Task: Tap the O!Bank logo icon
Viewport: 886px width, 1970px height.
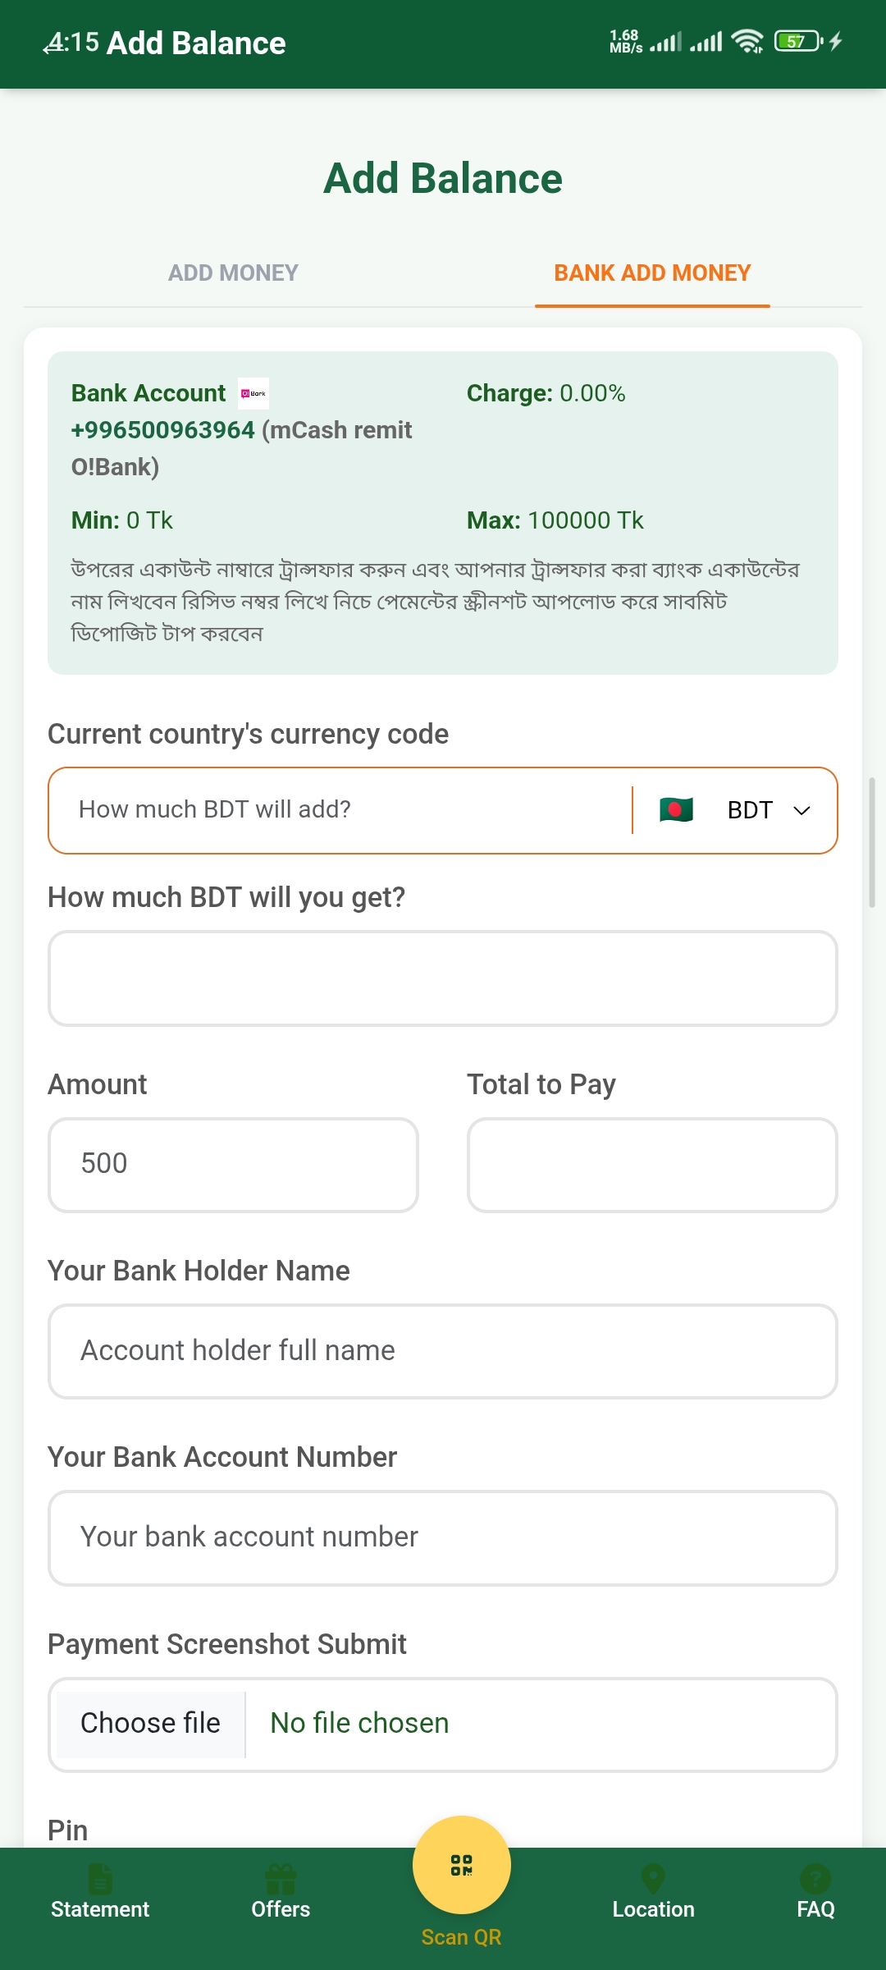Action: [253, 393]
